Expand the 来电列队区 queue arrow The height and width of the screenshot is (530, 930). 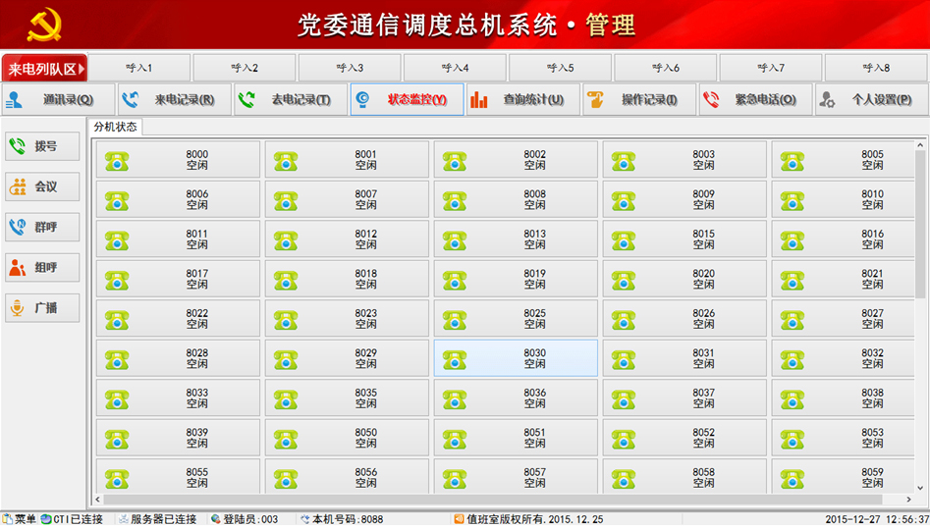(x=82, y=69)
